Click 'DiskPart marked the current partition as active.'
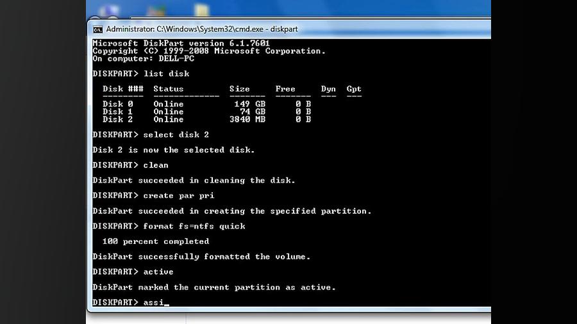The height and width of the screenshot is (324, 577). pos(214,288)
